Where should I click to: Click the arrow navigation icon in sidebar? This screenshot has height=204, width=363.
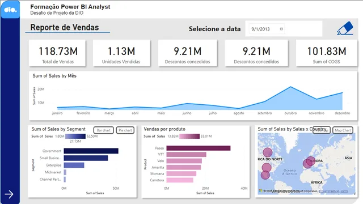coord(9,194)
